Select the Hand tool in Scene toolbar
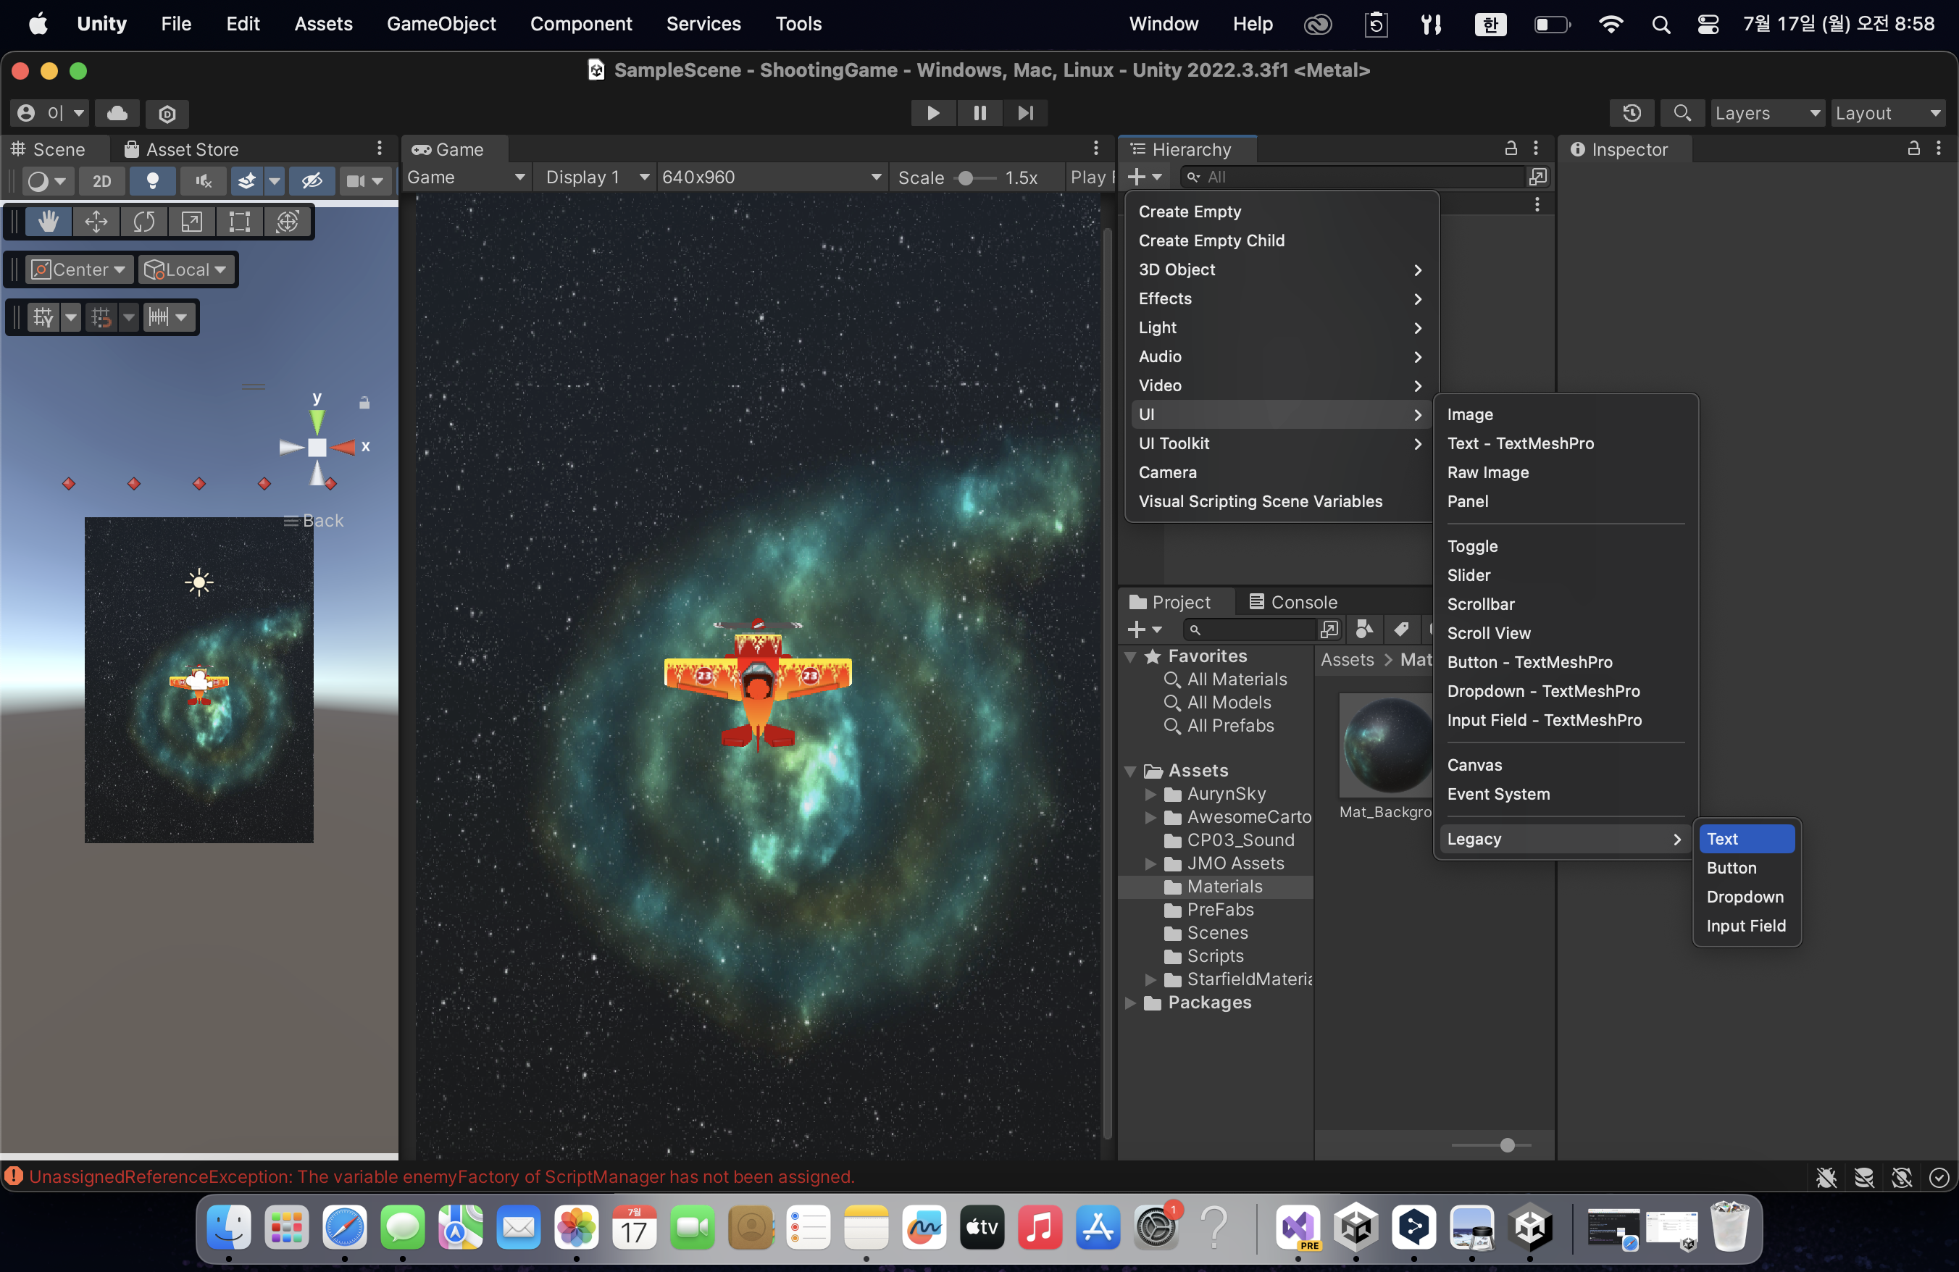This screenshot has width=1959, height=1272. [48, 222]
